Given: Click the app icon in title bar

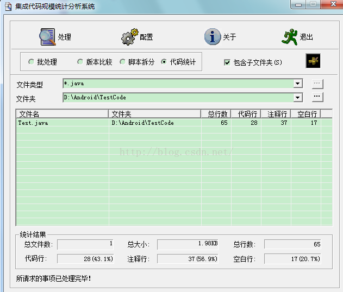Looking at the screenshot, I should (x=8, y=6).
